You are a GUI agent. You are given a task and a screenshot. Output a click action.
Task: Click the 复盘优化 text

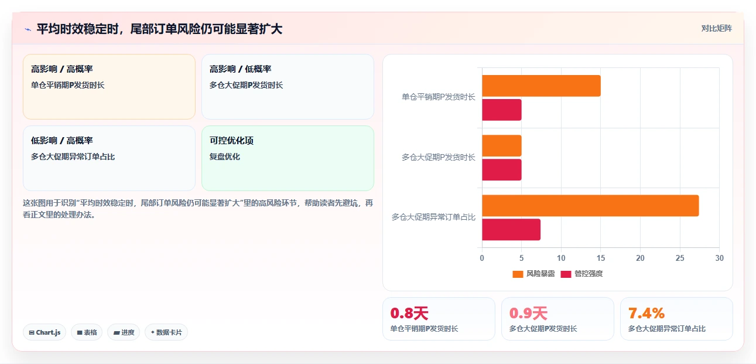coord(225,157)
